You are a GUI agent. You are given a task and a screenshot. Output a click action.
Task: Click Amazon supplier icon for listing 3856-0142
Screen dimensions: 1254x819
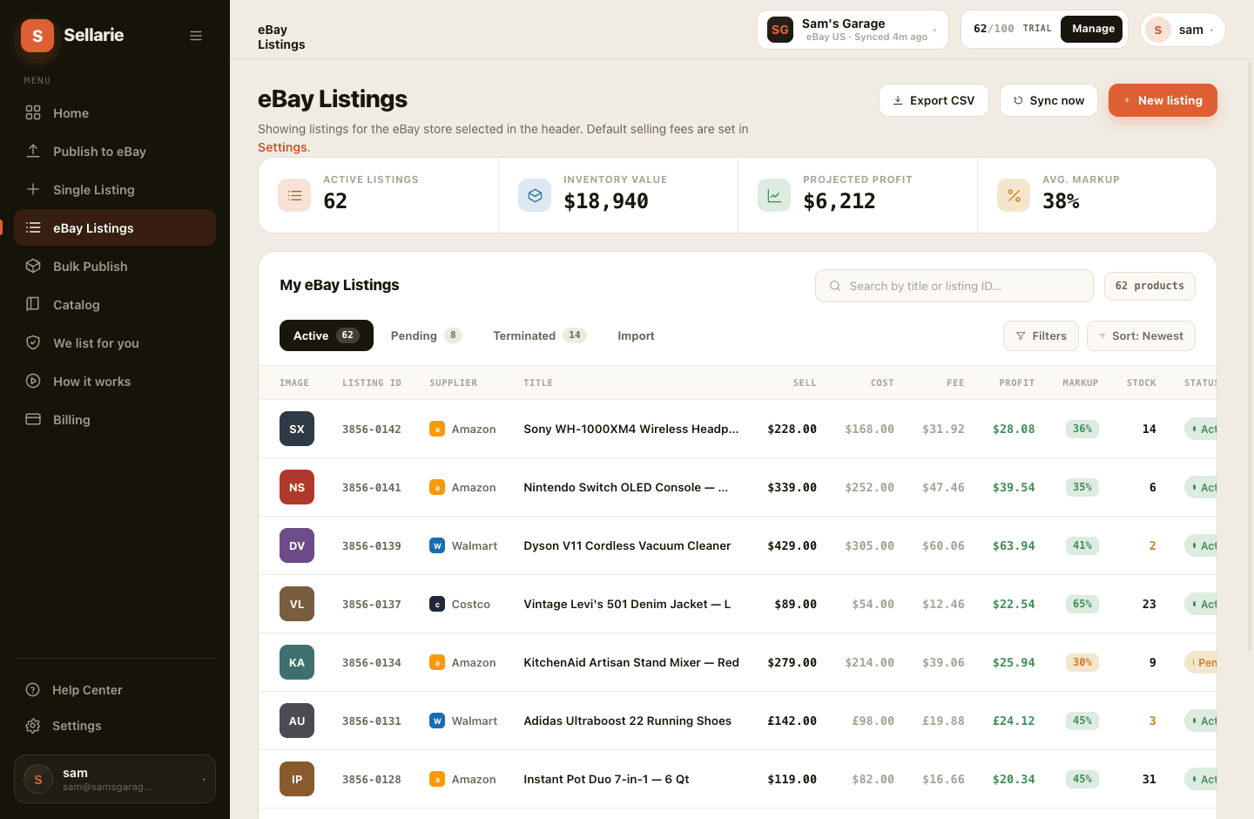pyautogui.click(x=437, y=429)
